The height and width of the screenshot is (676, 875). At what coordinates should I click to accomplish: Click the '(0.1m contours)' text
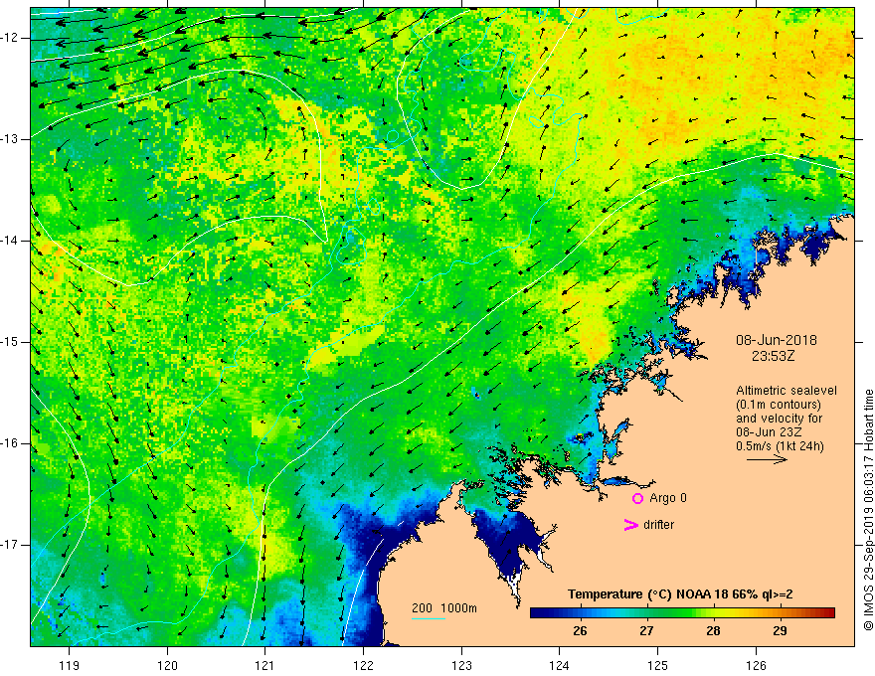[779, 405]
